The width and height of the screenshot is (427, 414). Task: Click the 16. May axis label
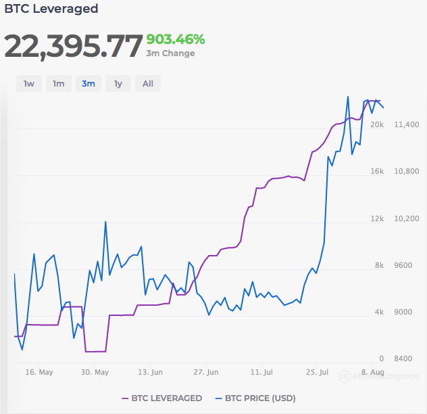click(39, 372)
